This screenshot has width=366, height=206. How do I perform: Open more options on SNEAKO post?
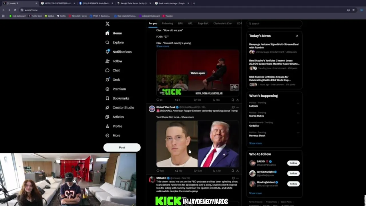pyautogui.click(x=237, y=178)
